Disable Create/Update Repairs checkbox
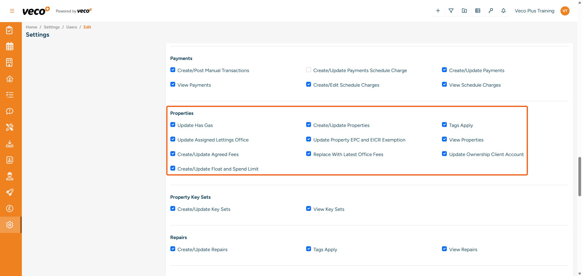 [x=173, y=249]
